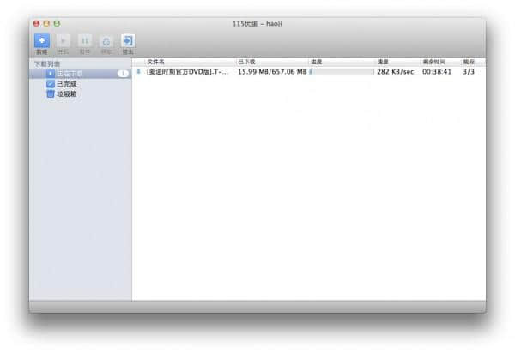Screen dimensions: 515x353
Task: Open the 垃圾箱 trash list
Action: tap(67, 94)
